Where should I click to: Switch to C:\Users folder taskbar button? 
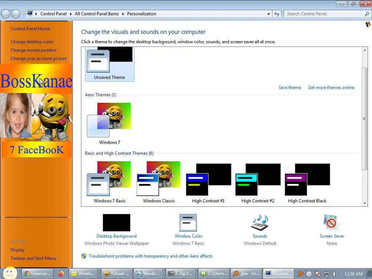coord(214,274)
